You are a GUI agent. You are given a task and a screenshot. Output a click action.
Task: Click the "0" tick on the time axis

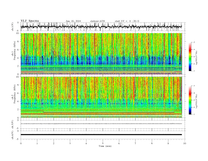(21, 143)
